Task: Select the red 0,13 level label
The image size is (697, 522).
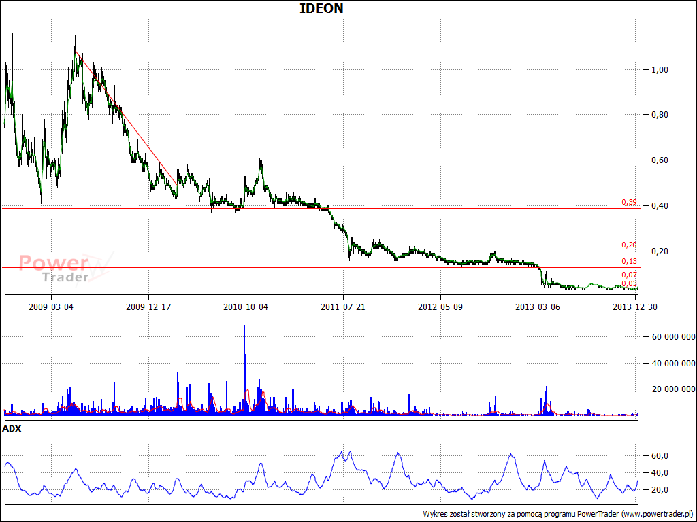Action: 629,261
